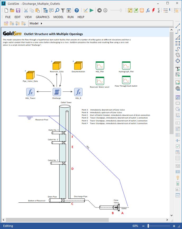
Task: Paste from clipboard toolbar icon
Action: click(x=38, y=10)
